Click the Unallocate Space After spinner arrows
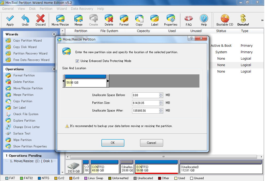The image size is (265, 181). tap(161, 111)
